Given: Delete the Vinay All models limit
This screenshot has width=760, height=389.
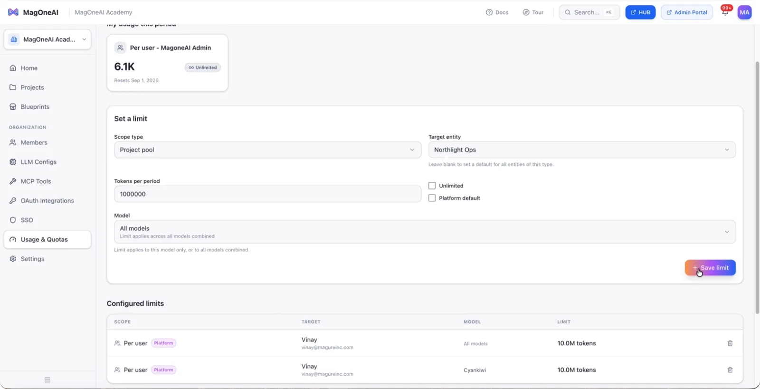Looking at the screenshot, I should click(x=730, y=343).
